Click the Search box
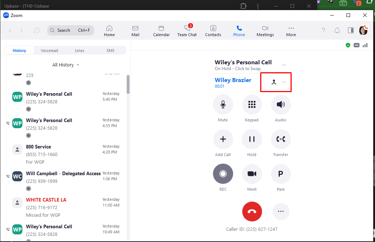Viewport: 375px width, 242px height. click(71, 30)
